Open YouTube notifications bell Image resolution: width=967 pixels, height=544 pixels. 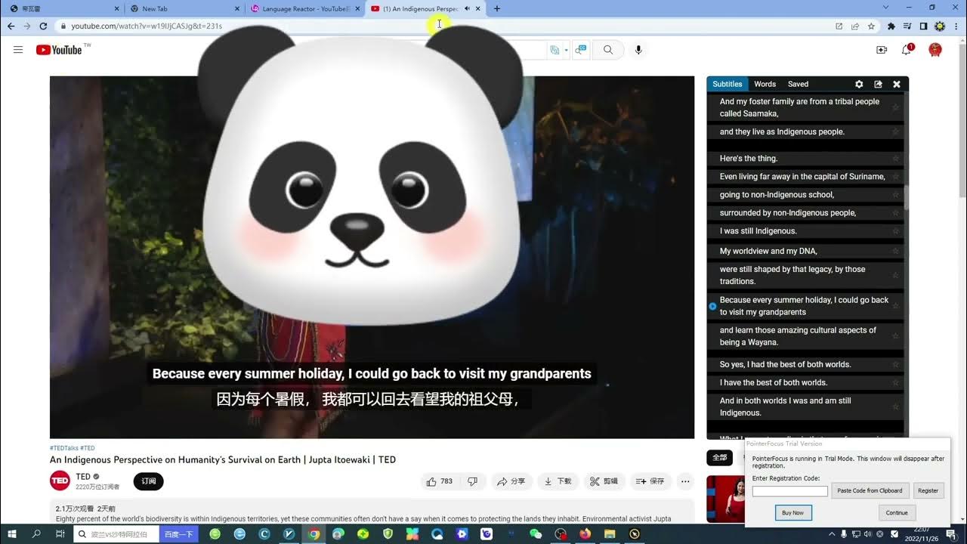(x=907, y=50)
